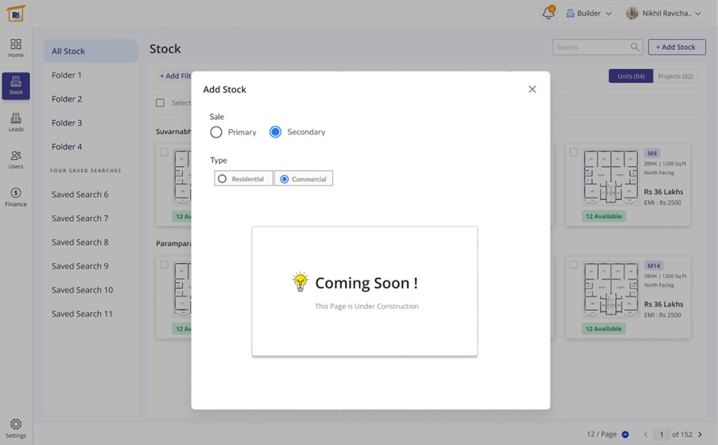Expand the Builder dropdown
Screen dimensions: 718x445
point(589,14)
